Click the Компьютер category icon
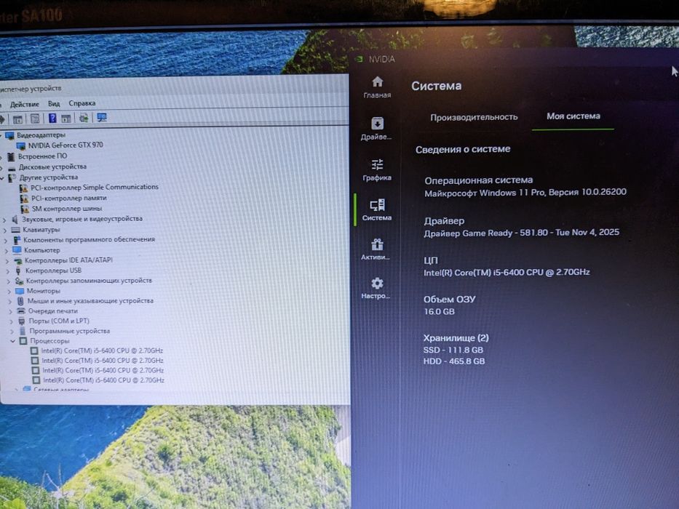 pos(17,250)
